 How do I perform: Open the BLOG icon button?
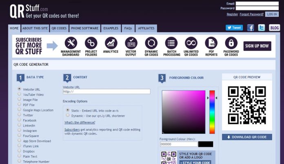point(274,28)
